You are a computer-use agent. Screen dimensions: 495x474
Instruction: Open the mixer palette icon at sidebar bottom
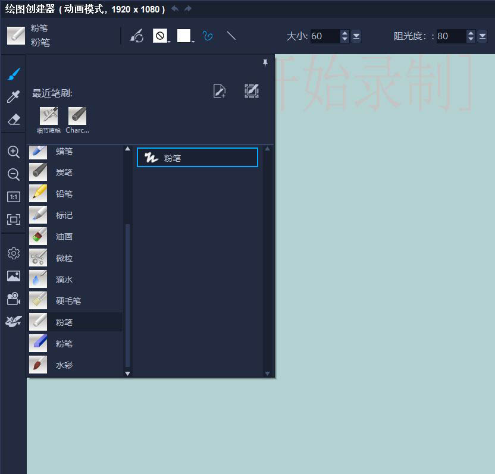coord(12,321)
